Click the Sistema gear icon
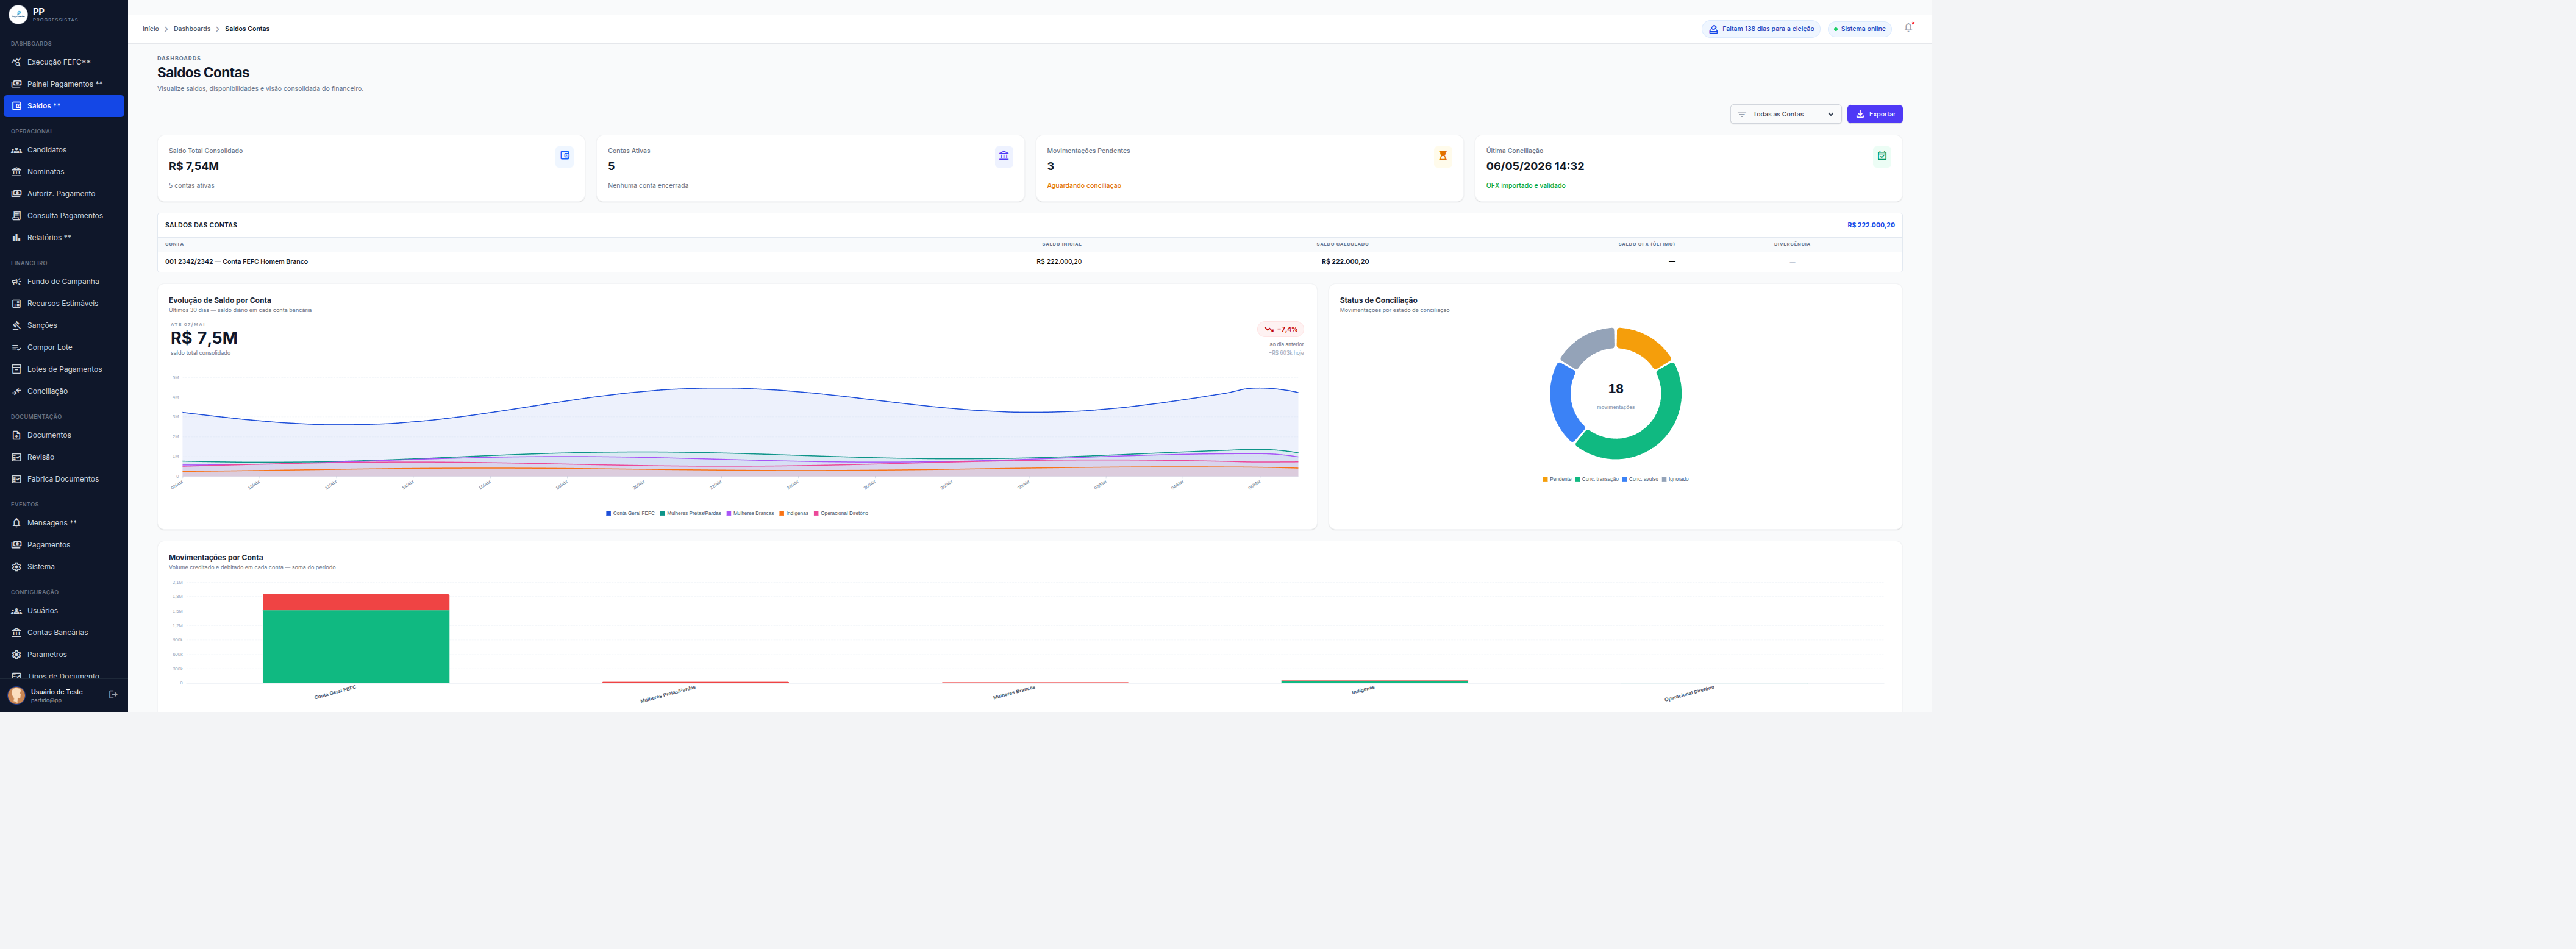2576x949 pixels. pos(16,567)
